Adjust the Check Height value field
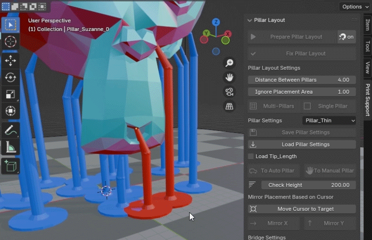 click(x=308, y=185)
